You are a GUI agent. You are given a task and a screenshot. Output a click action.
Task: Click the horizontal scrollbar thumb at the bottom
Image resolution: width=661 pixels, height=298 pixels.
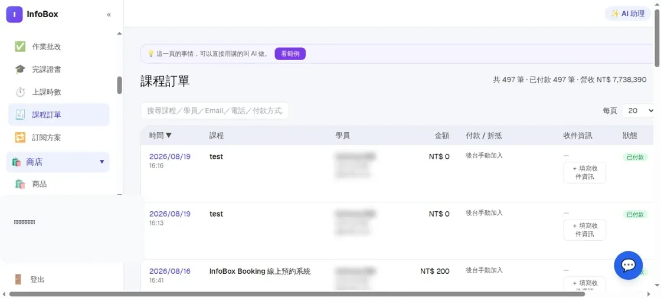click(x=297, y=294)
